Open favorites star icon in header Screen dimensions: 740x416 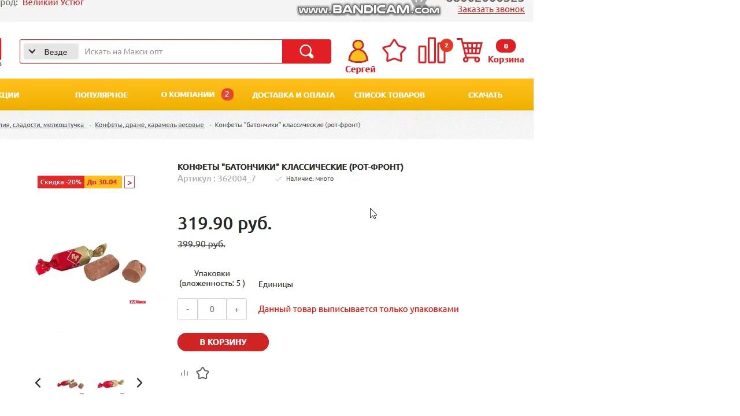394,51
